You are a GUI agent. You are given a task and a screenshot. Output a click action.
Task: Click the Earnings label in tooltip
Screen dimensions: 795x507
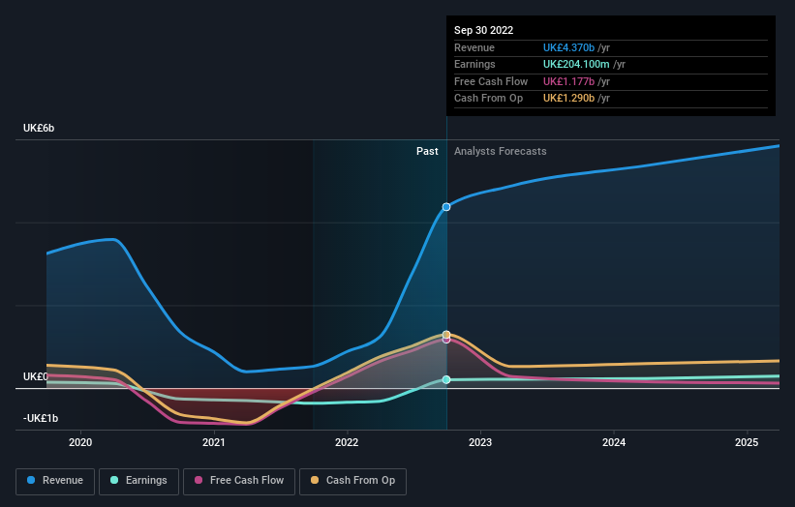coord(474,64)
